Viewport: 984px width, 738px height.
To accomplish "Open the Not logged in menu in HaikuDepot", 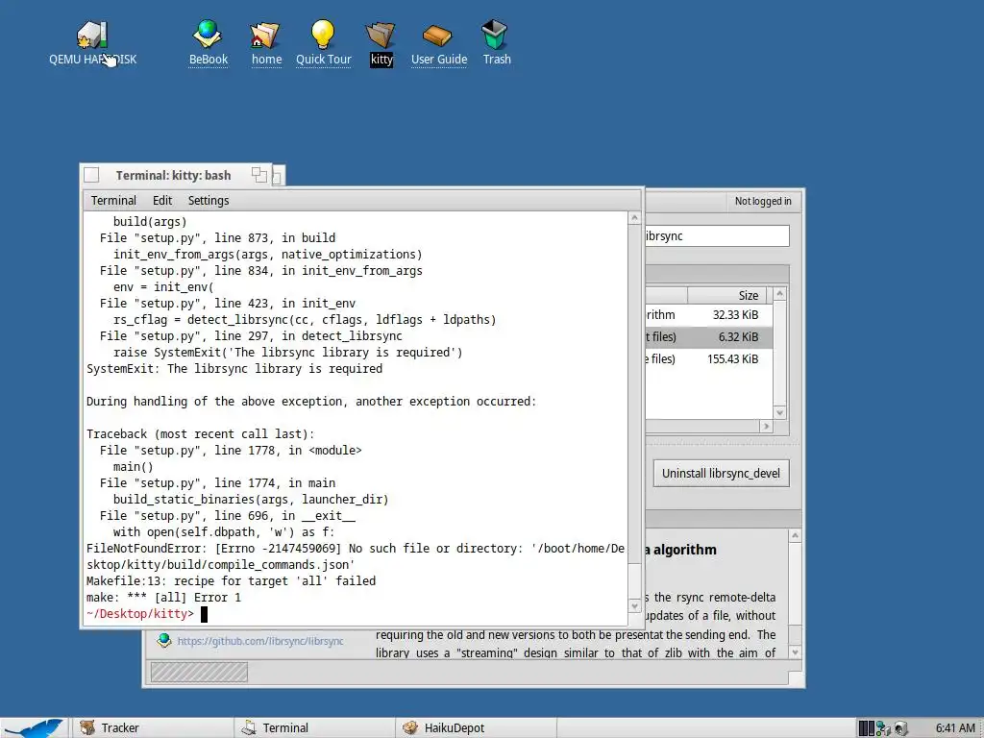I will pos(762,201).
